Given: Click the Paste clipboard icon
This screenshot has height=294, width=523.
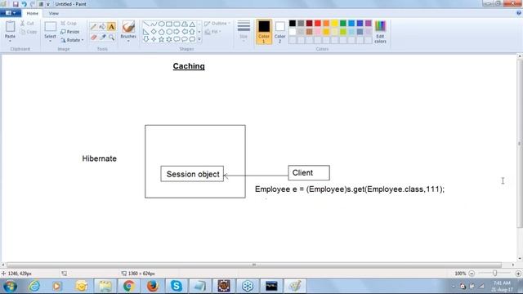Looking at the screenshot, I should (x=10, y=26).
